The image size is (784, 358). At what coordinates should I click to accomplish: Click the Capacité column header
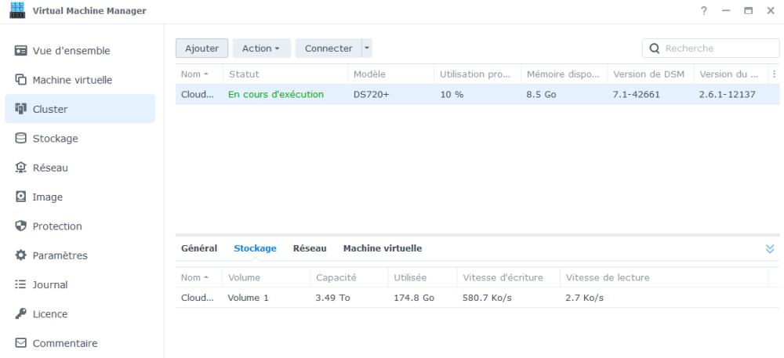349,277
